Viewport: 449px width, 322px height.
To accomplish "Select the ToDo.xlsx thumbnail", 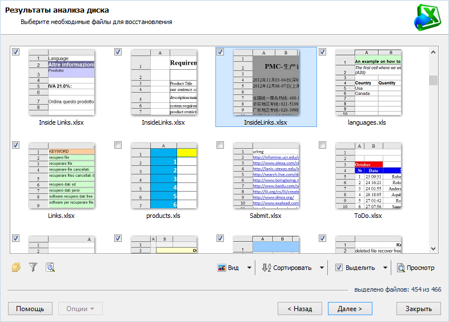I will (x=368, y=176).
